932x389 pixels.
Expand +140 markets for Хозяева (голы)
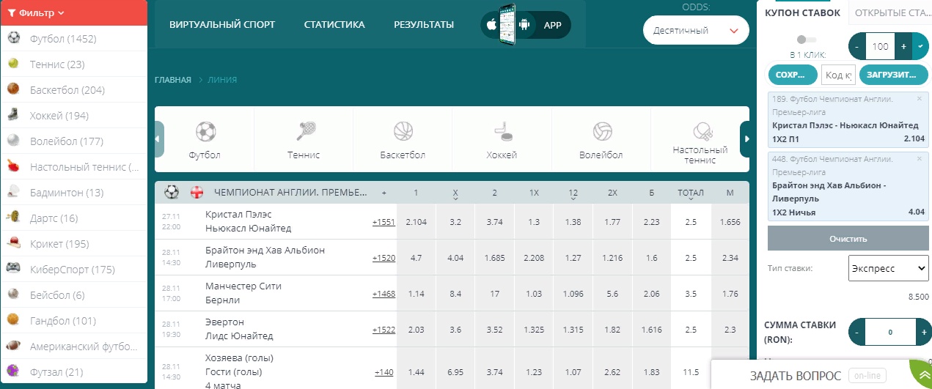point(384,372)
